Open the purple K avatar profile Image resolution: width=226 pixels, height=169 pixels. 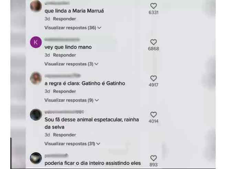[36, 42]
